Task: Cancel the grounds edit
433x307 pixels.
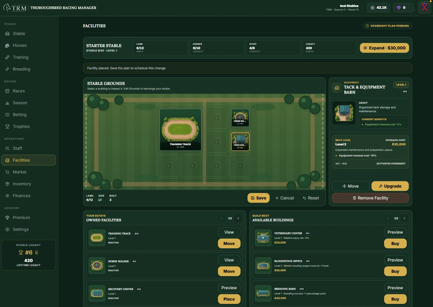Action: tap(285, 198)
